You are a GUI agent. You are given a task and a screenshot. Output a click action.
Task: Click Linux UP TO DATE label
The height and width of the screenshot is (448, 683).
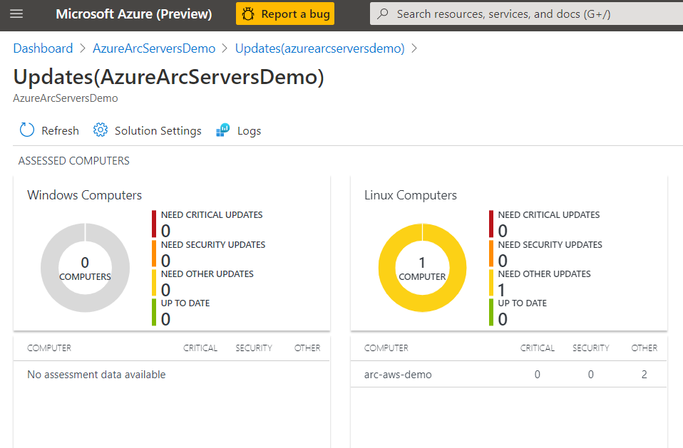tap(523, 303)
